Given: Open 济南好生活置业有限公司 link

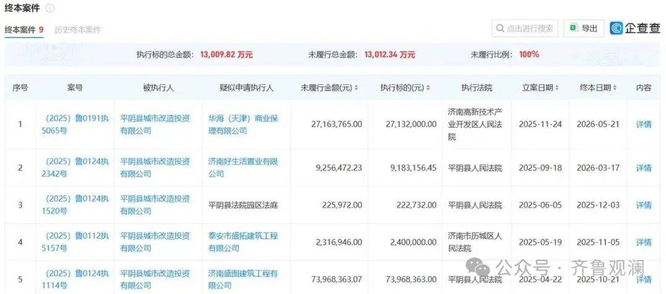Looking at the screenshot, I should click(x=242, y=168).
